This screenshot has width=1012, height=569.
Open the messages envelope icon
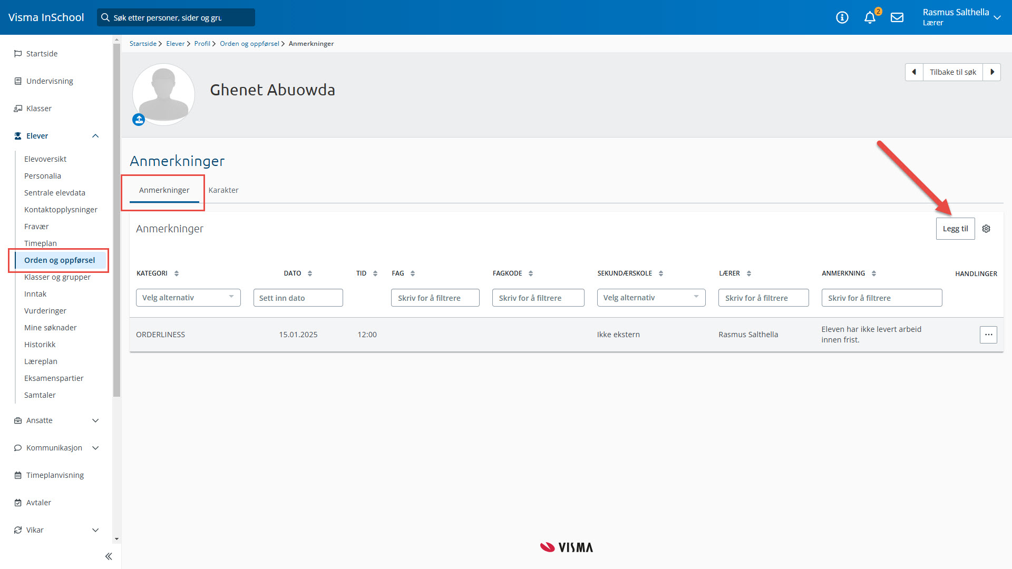tap(897, 18)
